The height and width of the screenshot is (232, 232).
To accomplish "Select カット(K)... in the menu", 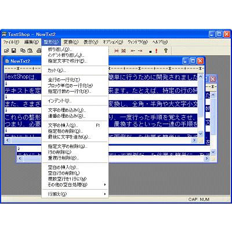I will click(x=75, y=71).
